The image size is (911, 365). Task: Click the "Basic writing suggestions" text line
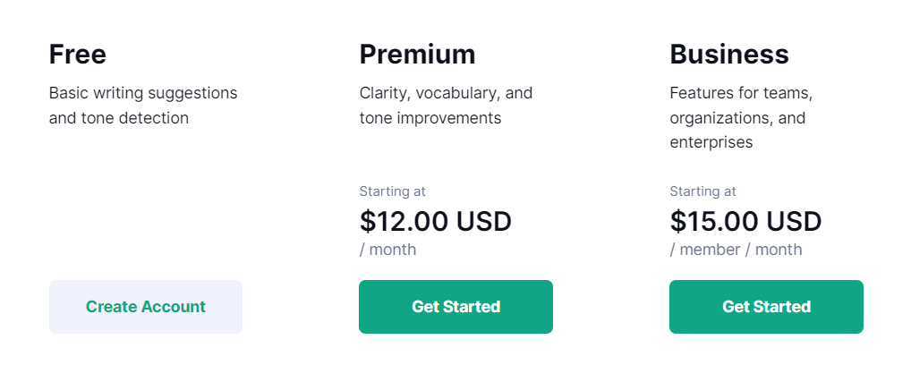143,92
